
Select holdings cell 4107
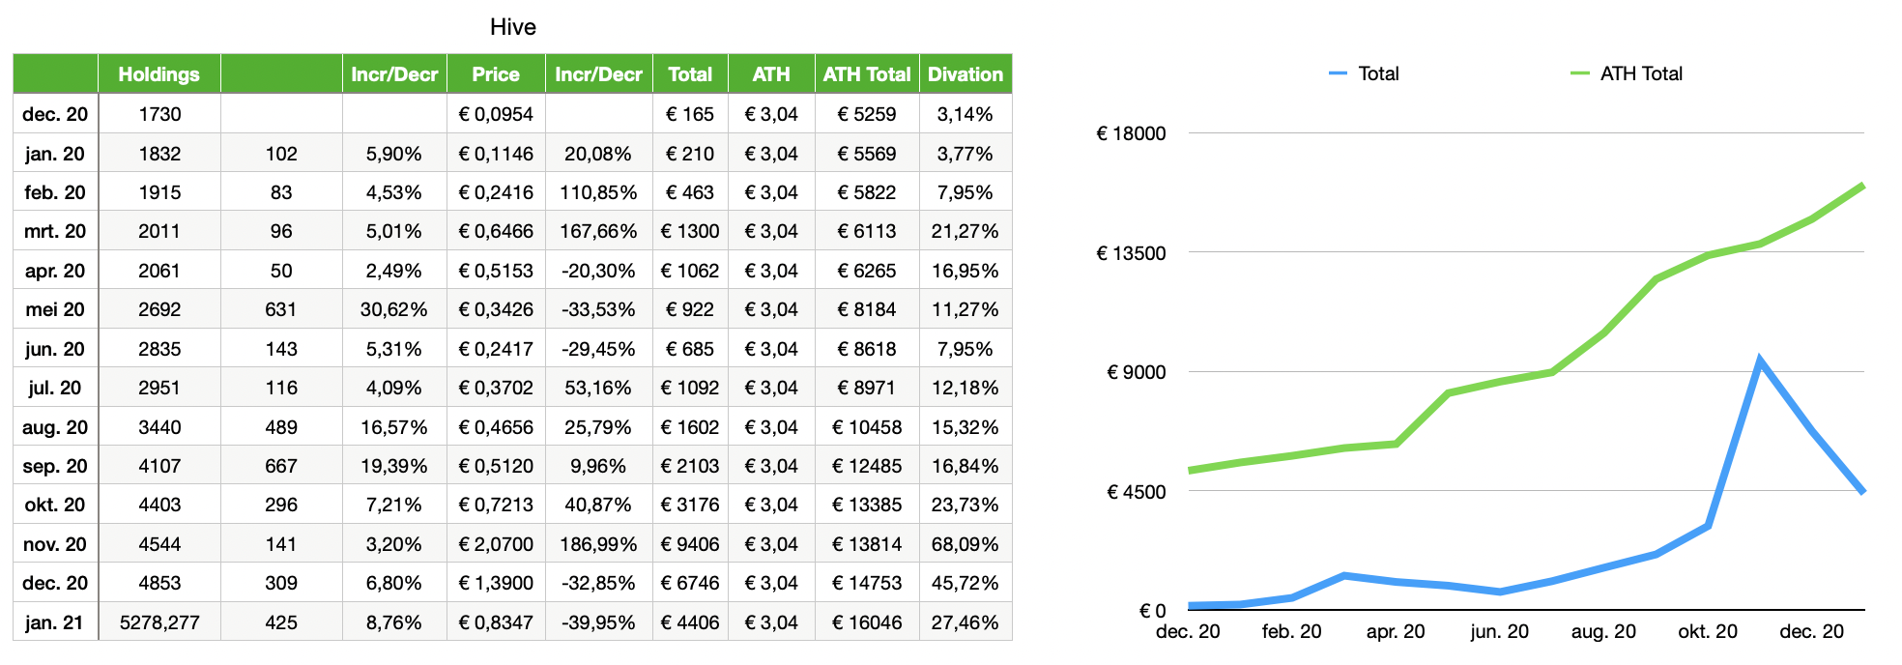159,466
